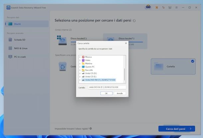Select 'Unità DVD RW (F:) 20240527101430' tree row
This screenshot has height=138, width=203.
[x=99, y=80]
